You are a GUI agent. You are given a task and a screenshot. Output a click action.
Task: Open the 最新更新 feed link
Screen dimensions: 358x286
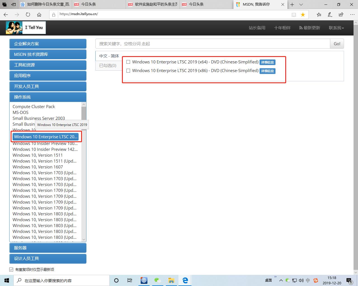310,28
